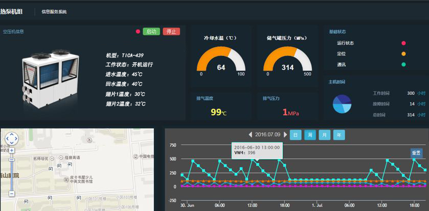Switch chart to 日 day view
Viewport: 429px width, 211px height.
coord(295,135)
